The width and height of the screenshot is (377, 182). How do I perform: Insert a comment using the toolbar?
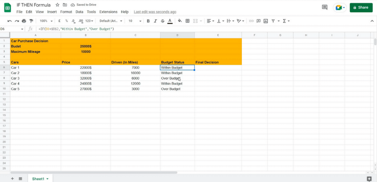click(258, 21)
